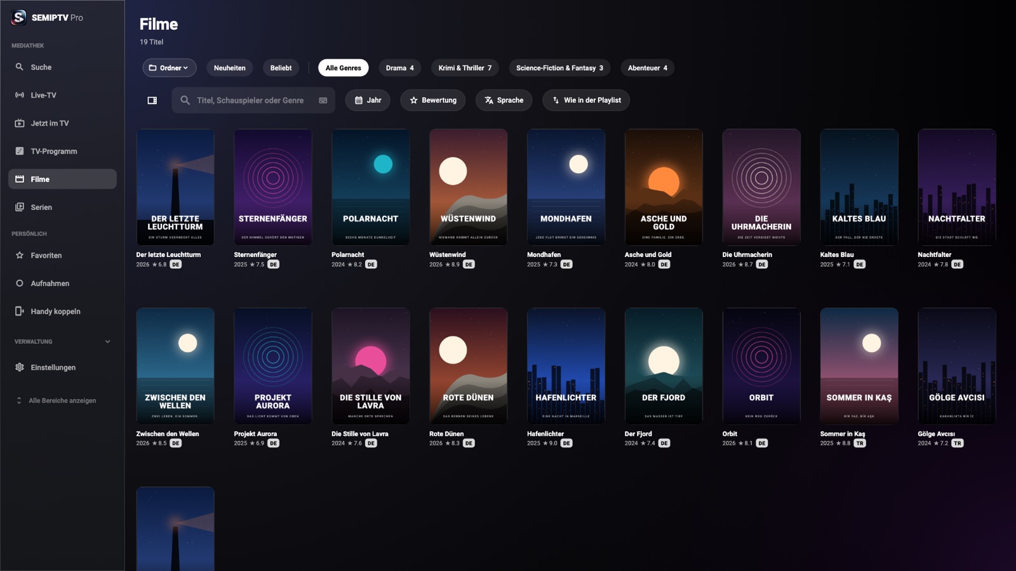
Task: Open the Sommer in Kaş poster
Action: (859, 366)
